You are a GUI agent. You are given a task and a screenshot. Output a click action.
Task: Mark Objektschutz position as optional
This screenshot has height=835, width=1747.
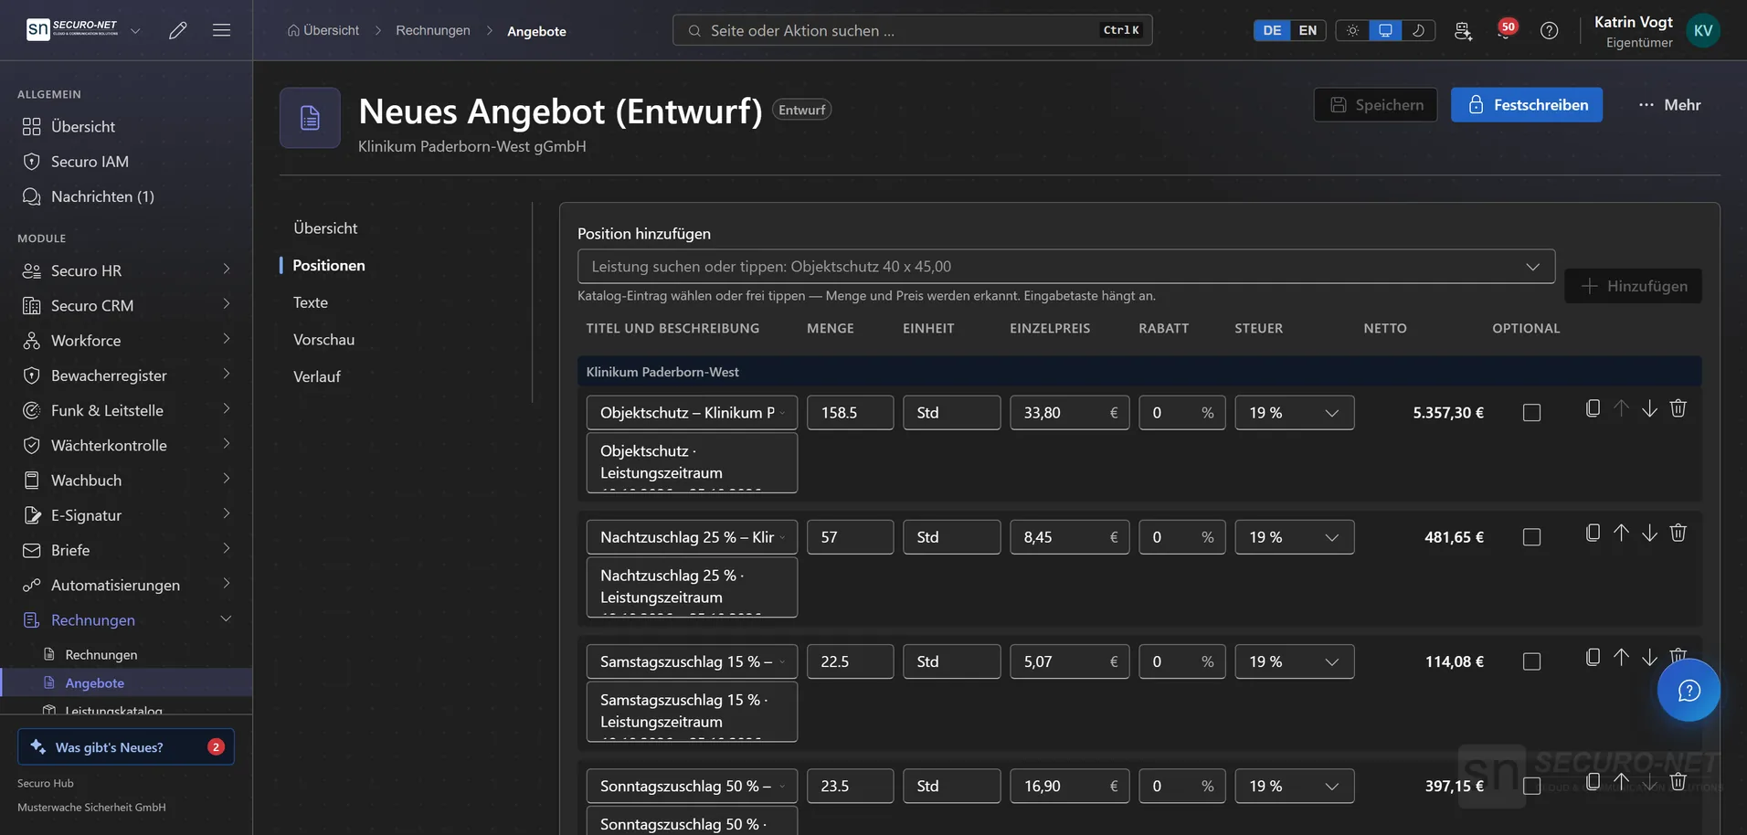point(1531,413)
